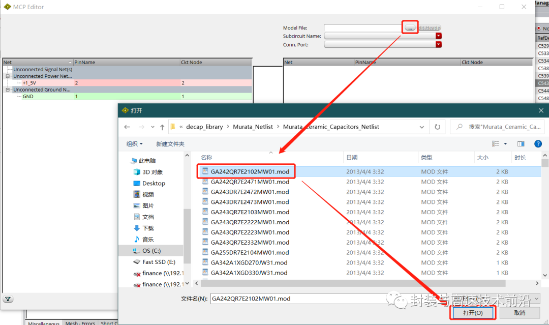Click 新建文件夹 button

click(x=170, y=144)
